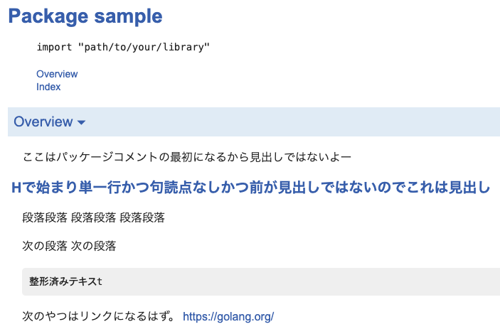Click the import keyword in the code line
This screenshot has height=334, width=500.
pos(54,47)
